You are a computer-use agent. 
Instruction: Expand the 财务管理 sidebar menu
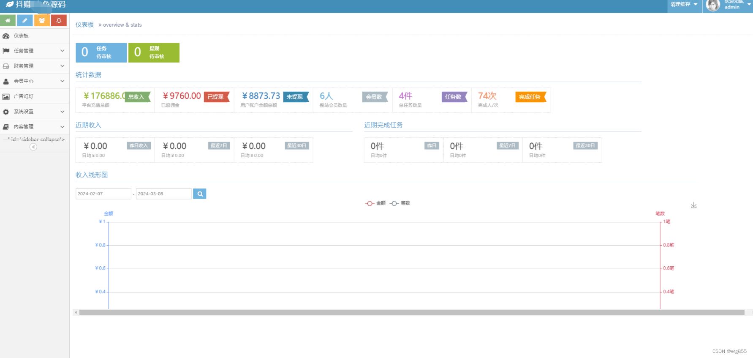35,66
